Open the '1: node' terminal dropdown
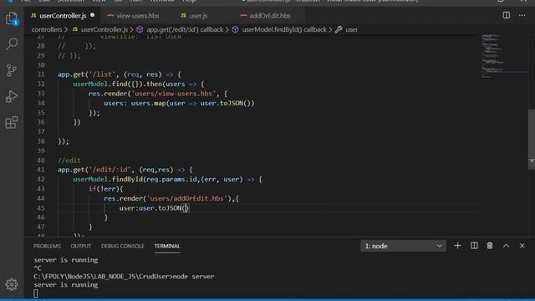Viewport: 535px width, 301px height. pos(403,246)
